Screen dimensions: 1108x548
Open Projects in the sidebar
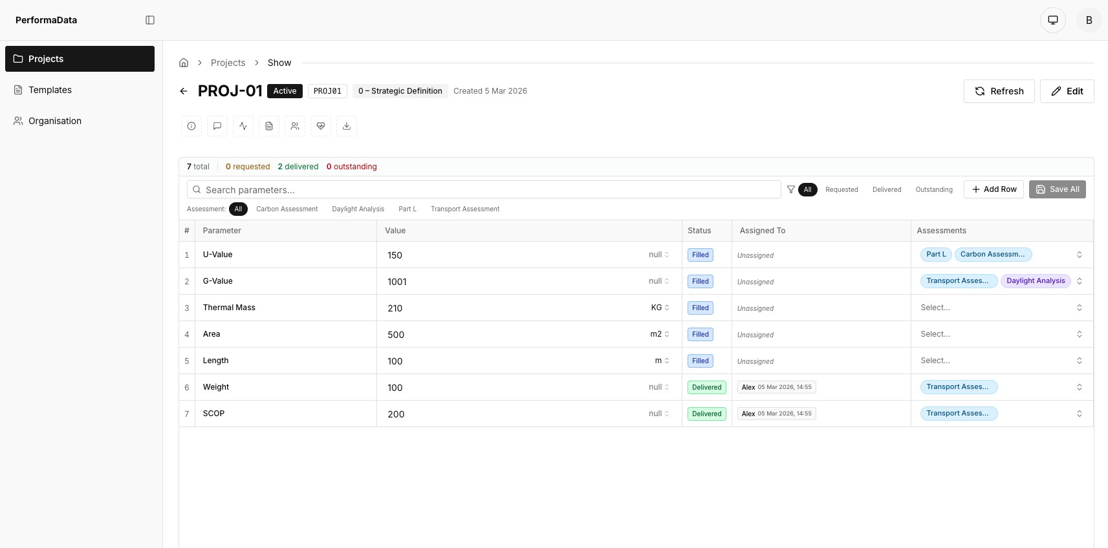80,59
